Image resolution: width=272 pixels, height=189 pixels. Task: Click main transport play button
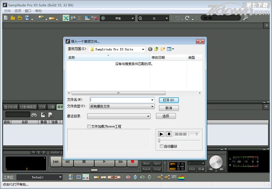[104, 161]
